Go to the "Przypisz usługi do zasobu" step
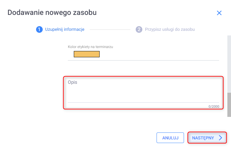This screenshot has width=231, height=148. [169, 29]
